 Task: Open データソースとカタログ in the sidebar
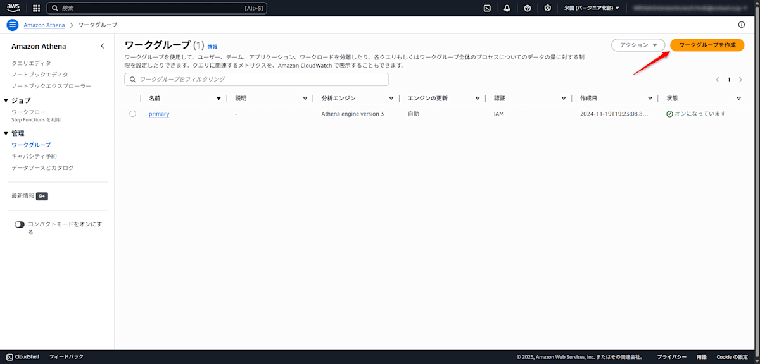tap(42, 167)
